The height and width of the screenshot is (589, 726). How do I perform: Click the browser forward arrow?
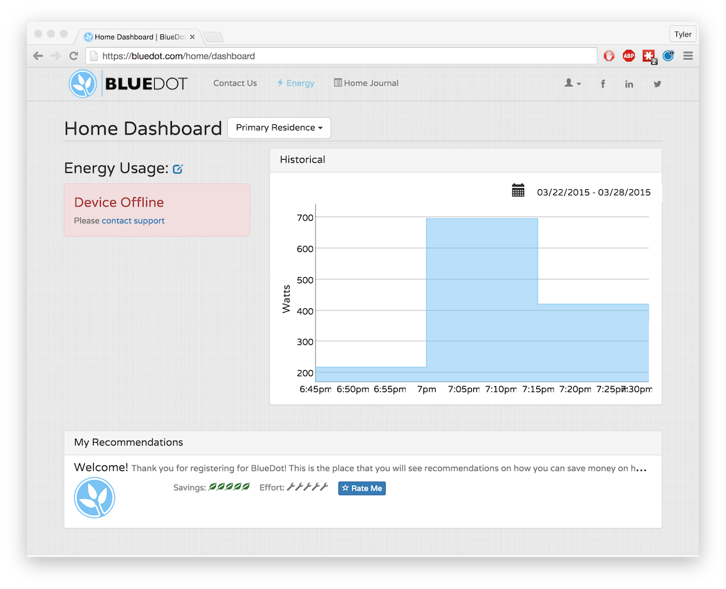[x=55, y=56]
